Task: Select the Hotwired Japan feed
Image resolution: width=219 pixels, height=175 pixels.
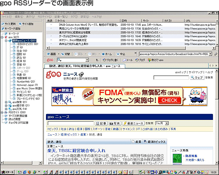Action: (x=27, y=85)
